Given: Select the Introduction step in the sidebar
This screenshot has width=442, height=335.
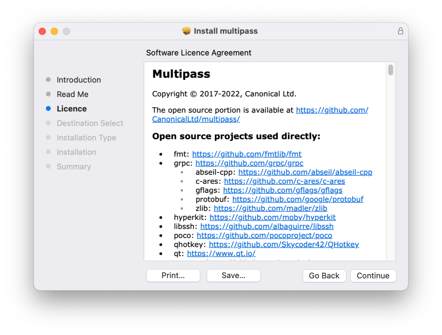Looking at the screenshot, I should (79, 80).
